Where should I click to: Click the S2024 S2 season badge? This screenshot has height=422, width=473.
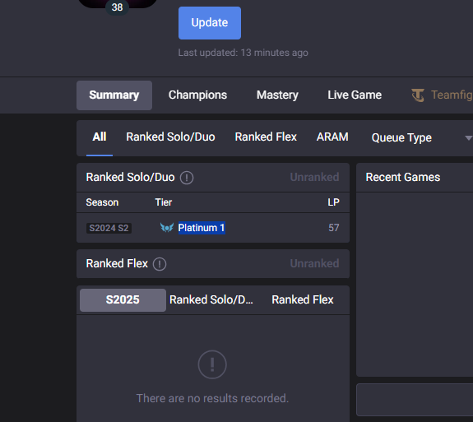(109, 228)
